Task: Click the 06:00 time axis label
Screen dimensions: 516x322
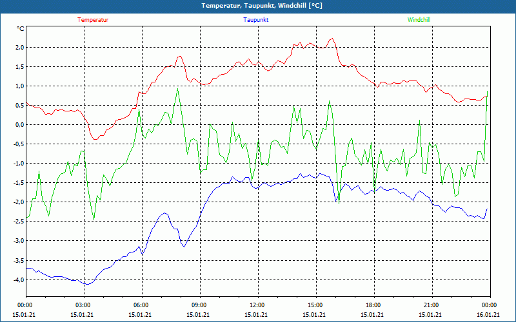Action: [x=140, y=305]
